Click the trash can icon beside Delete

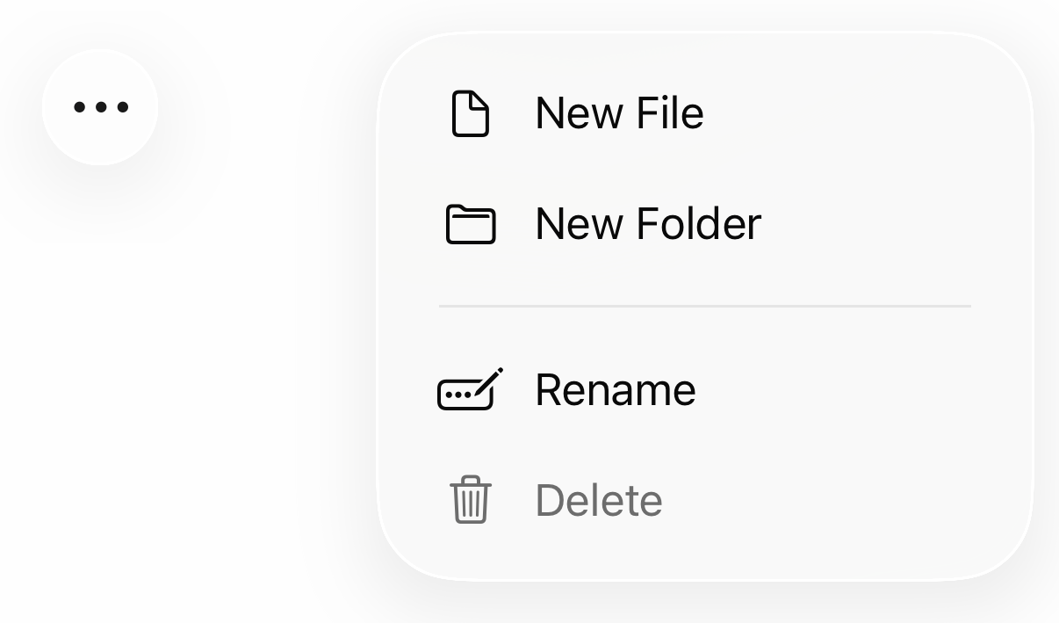click(x=471, y=500)
